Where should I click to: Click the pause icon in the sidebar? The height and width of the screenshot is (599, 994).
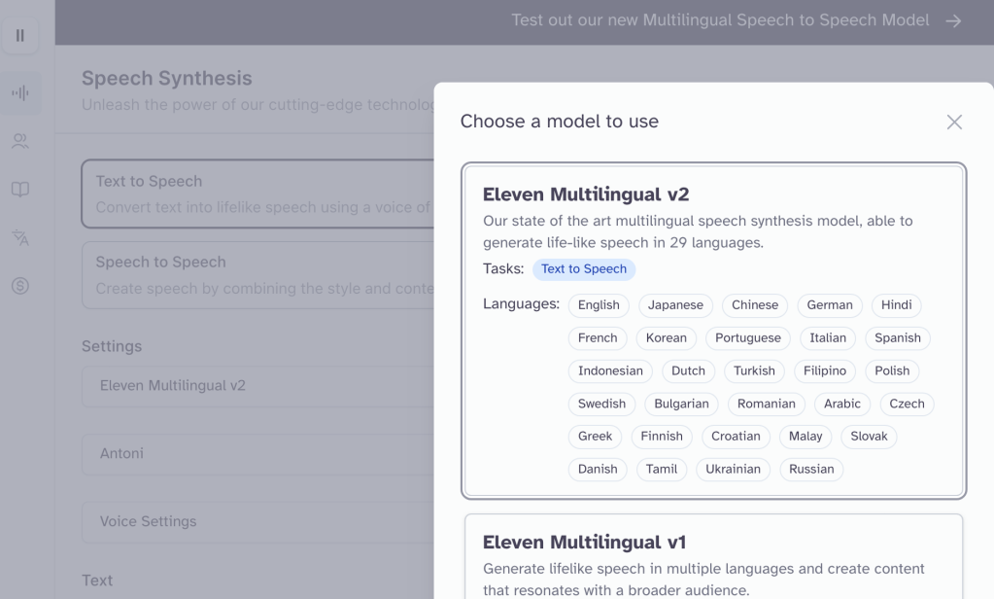pos(20,36)
